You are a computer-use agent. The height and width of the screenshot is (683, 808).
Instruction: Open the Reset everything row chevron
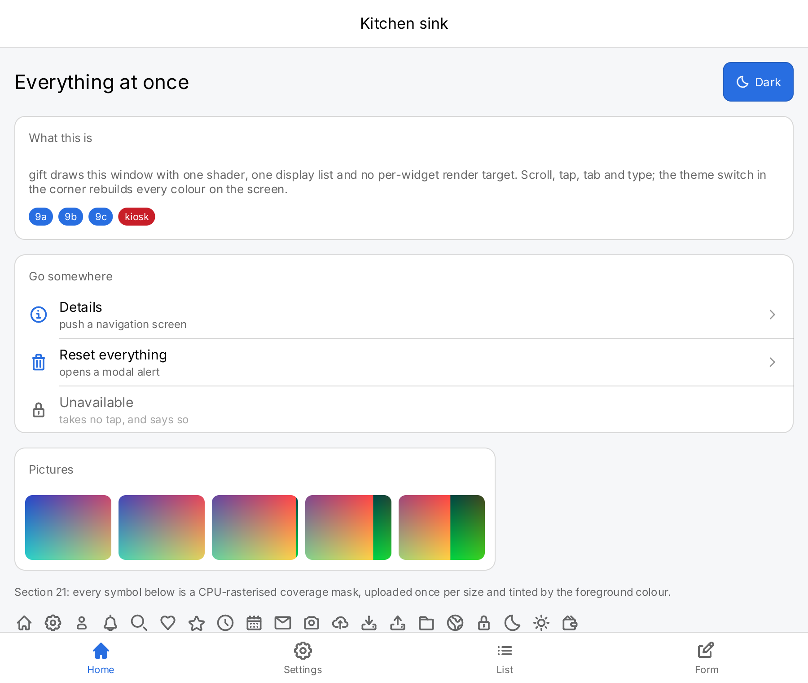click(772, 362)
